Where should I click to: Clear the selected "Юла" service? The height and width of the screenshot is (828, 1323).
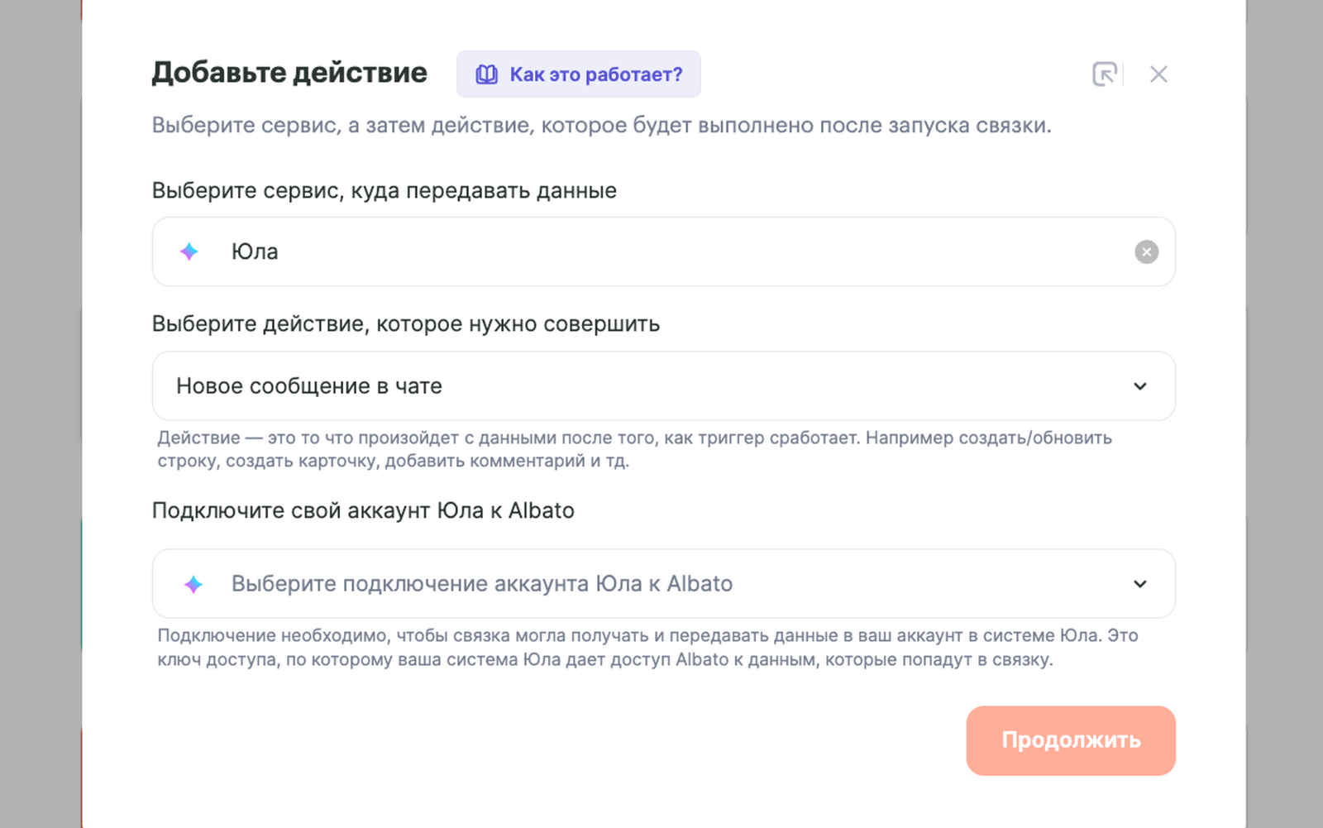[x=1146, y=251]
